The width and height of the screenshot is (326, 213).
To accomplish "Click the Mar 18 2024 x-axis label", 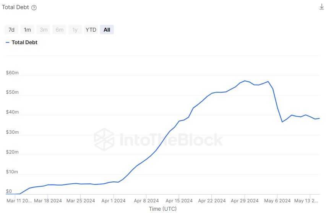I will (48, 200).
